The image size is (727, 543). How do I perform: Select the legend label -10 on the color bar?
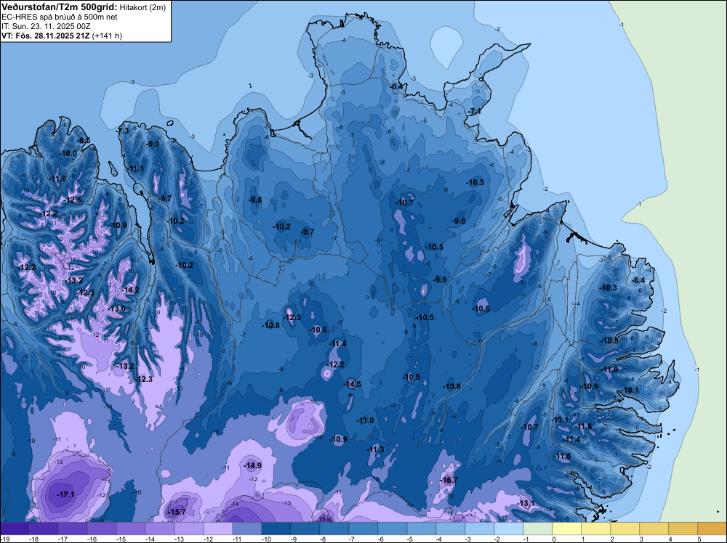pyautogui.click(x=266, y=539)
